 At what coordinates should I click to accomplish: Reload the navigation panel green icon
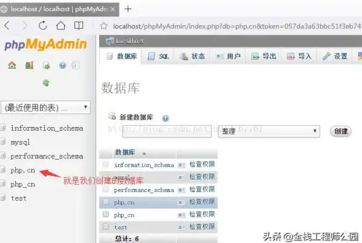coord(46,83)
